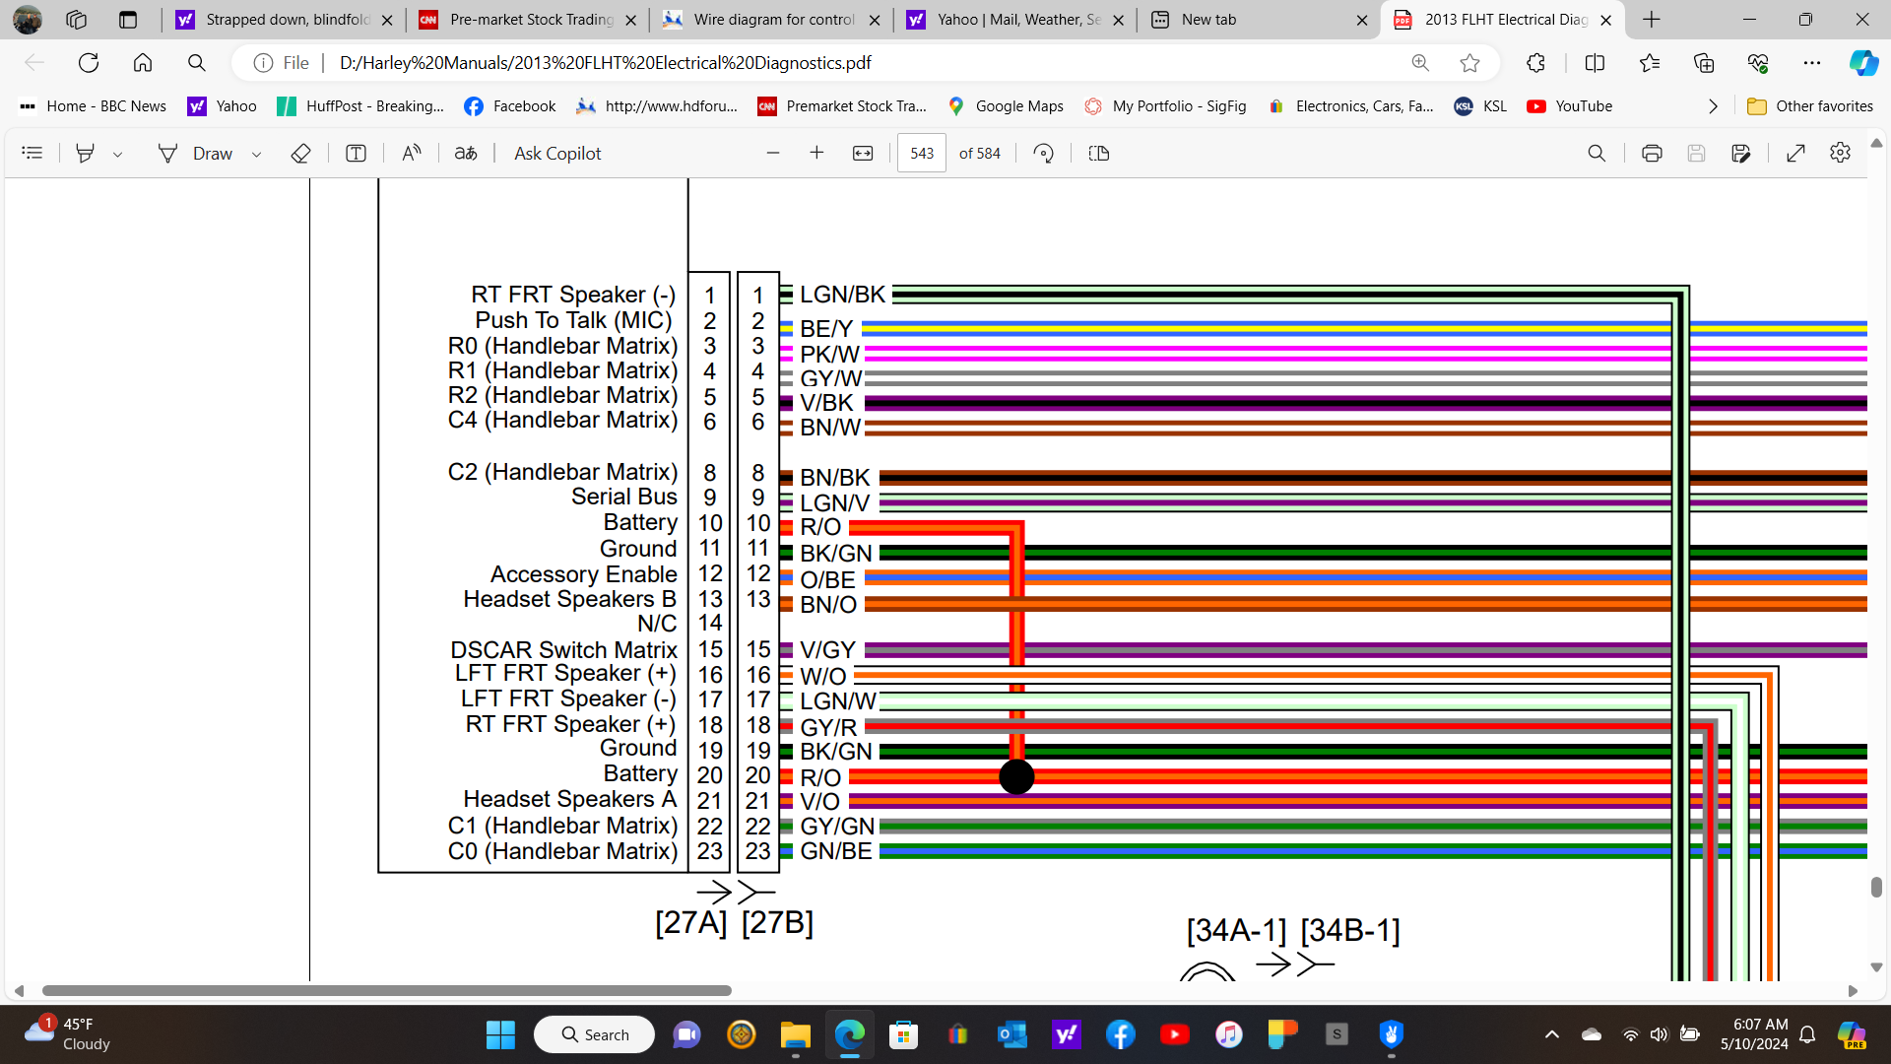
Task: Expand the Highlight color dropdown arrow
Action: (118, 154)
